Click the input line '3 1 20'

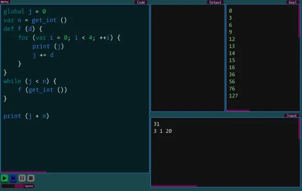[163, 131]
